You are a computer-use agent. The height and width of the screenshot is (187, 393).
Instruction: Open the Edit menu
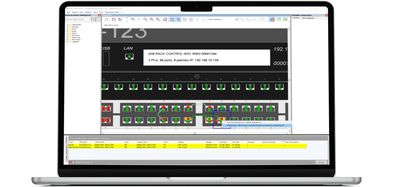(x=81, y=12)
